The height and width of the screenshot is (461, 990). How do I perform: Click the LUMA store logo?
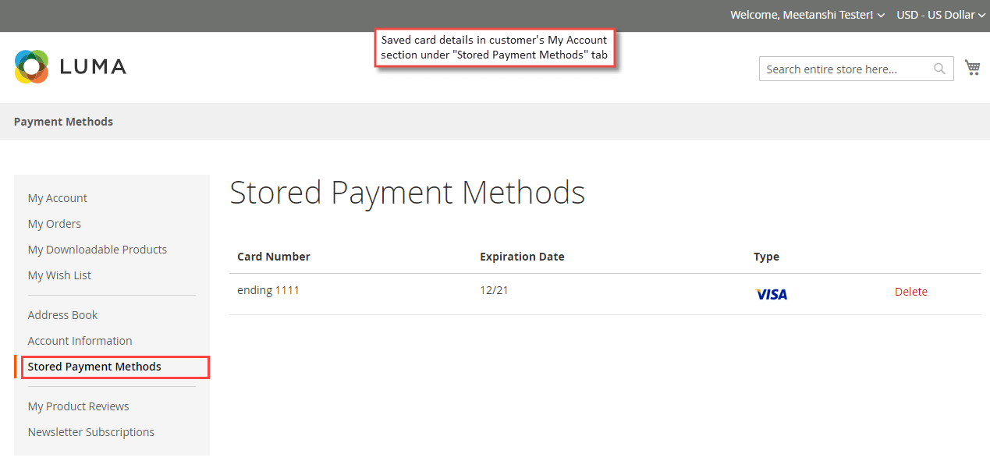69,66
